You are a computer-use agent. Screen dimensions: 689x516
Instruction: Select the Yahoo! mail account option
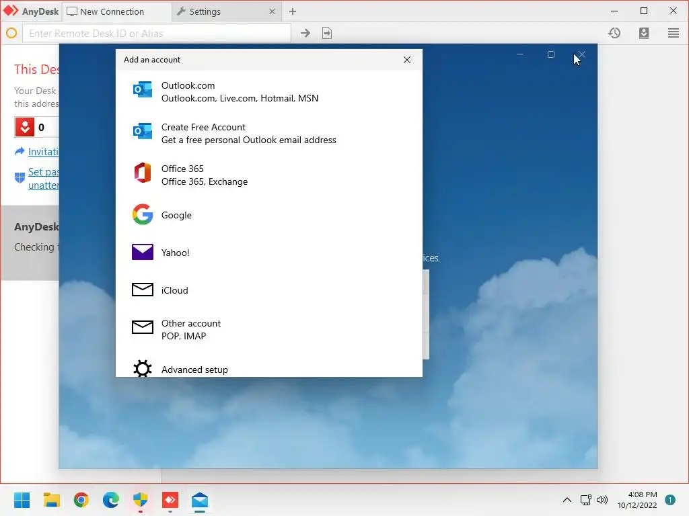pyautogui.click(x=269, y=253)
